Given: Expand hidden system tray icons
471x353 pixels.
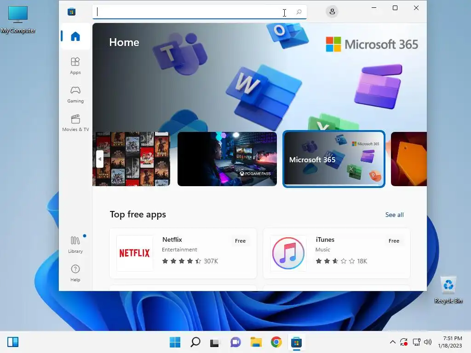Looking at the screenshot, I should click(393, 342).
